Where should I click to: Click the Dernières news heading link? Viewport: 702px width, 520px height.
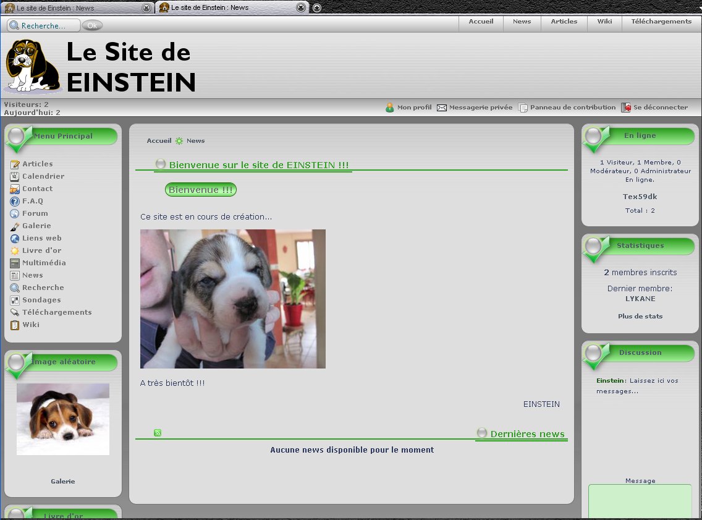[527, 434]
